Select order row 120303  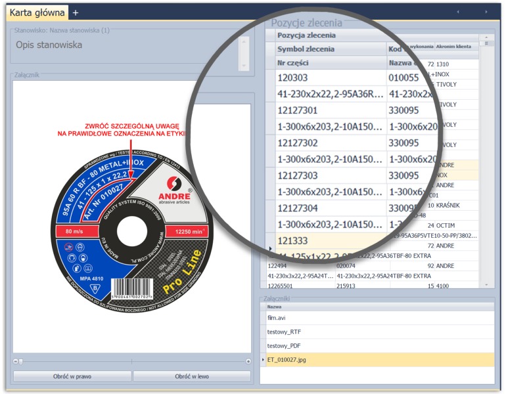click(x=331, y=77)
